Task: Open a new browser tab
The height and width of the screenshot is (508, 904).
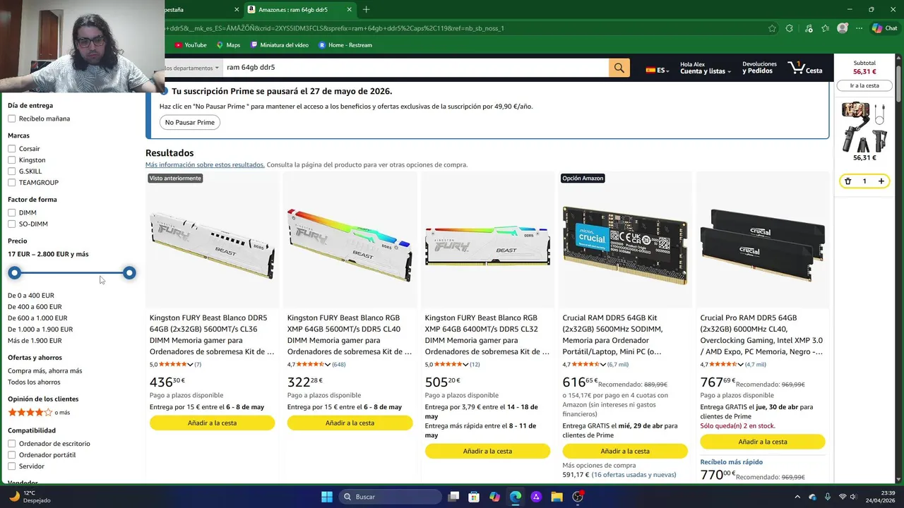Action: 366,10
